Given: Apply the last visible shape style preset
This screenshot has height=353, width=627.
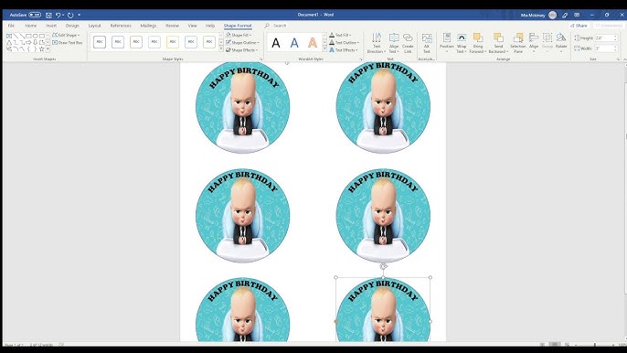Looking at the screenshot, I should 209,42.
